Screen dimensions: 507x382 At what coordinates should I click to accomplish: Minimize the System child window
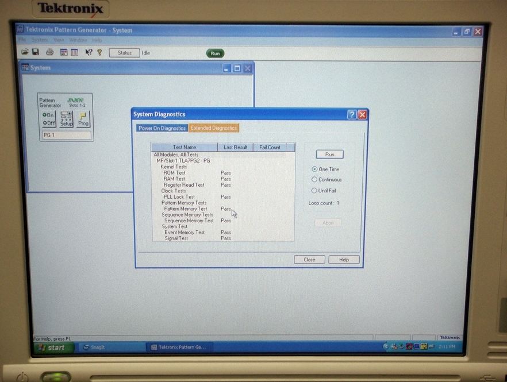[226, 68]
